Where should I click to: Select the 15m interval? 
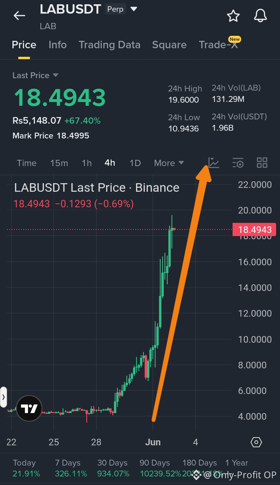(x=59, y=163)
